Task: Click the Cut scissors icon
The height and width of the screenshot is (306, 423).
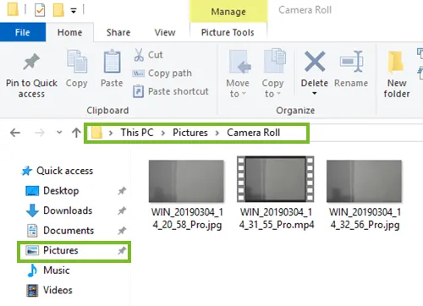Action: 139,55
